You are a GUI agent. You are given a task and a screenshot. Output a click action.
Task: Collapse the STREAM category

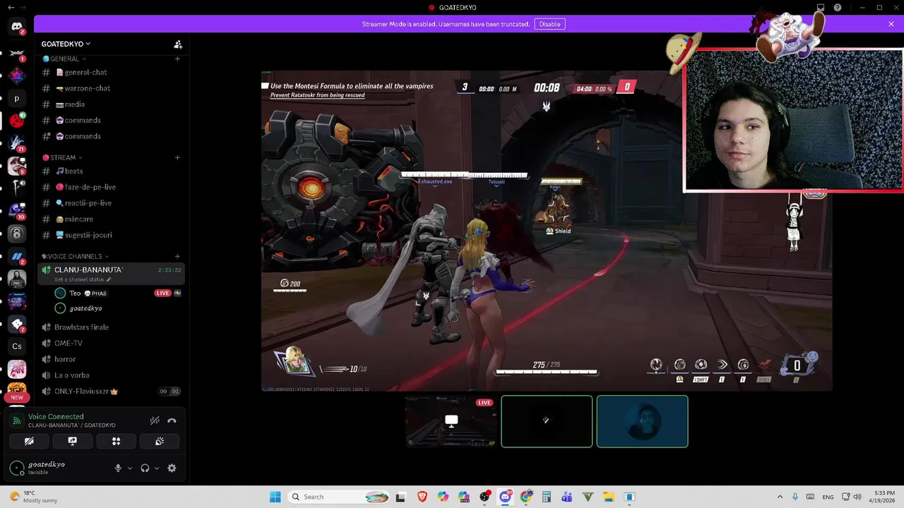point(62,157)
